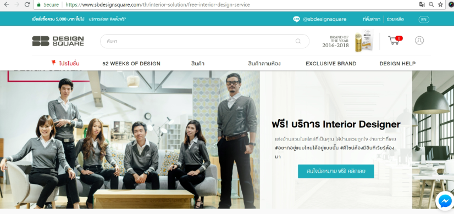Click the SB Design Square logo
This screenshot has height=214, width=454.
pyautogui.click(x=58, y=41)
